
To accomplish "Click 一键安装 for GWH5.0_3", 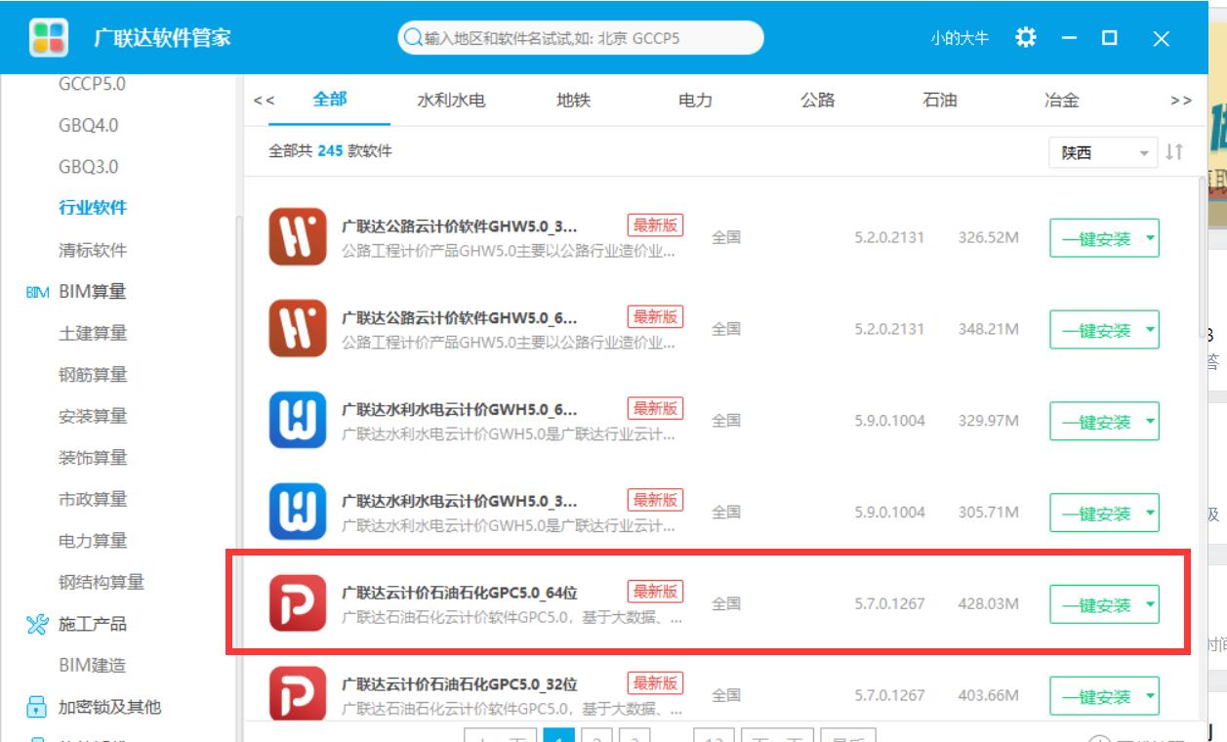I will click(1095, 514).
